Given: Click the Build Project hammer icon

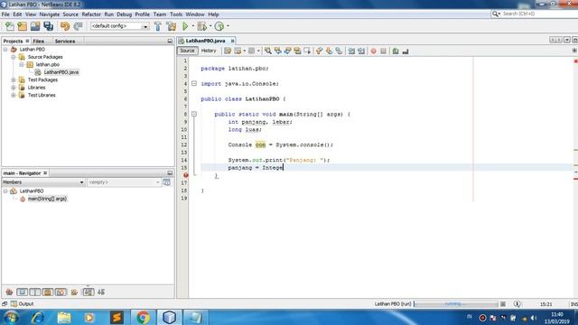Looking at the screenshot, I should [158, 26].
